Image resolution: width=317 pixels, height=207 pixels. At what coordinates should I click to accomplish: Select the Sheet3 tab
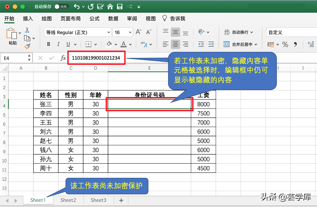(98, 200)
